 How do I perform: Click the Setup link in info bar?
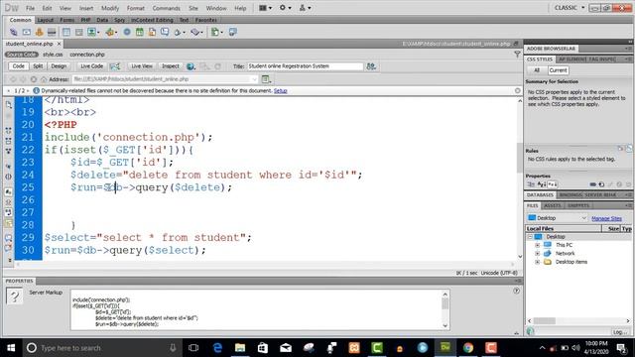pos(280,90)
